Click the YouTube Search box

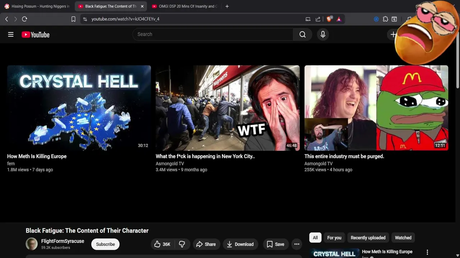pos(213,34)
